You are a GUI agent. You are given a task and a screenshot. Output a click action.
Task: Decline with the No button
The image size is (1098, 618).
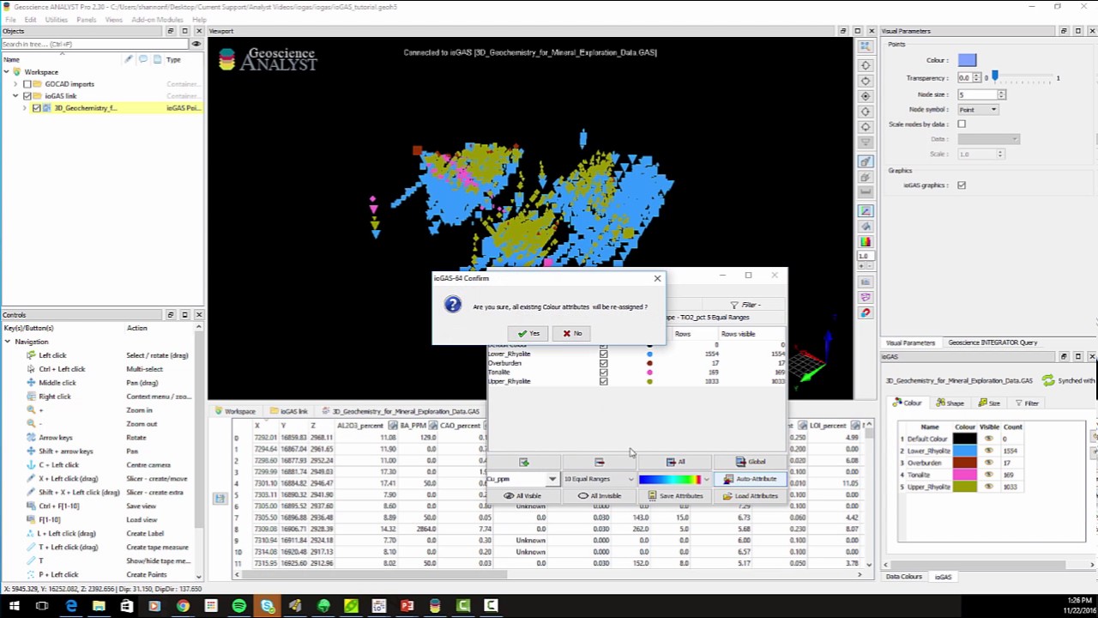point(572,333)
